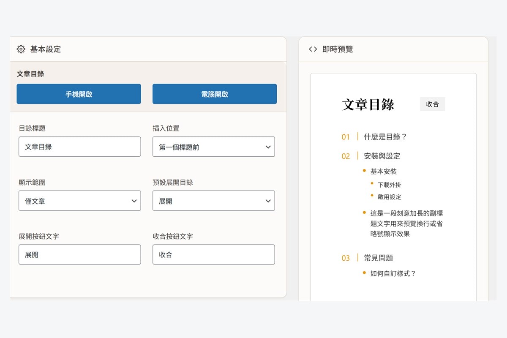Click the 02 number in preview

tap(346, 156)
